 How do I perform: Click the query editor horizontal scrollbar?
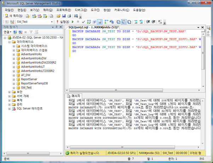click(x=116, y=90)
